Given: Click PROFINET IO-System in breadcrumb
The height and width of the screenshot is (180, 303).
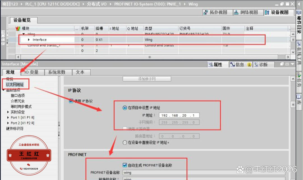Looking at the screenshot, I should pyautogui.click(x=148, y=4).
